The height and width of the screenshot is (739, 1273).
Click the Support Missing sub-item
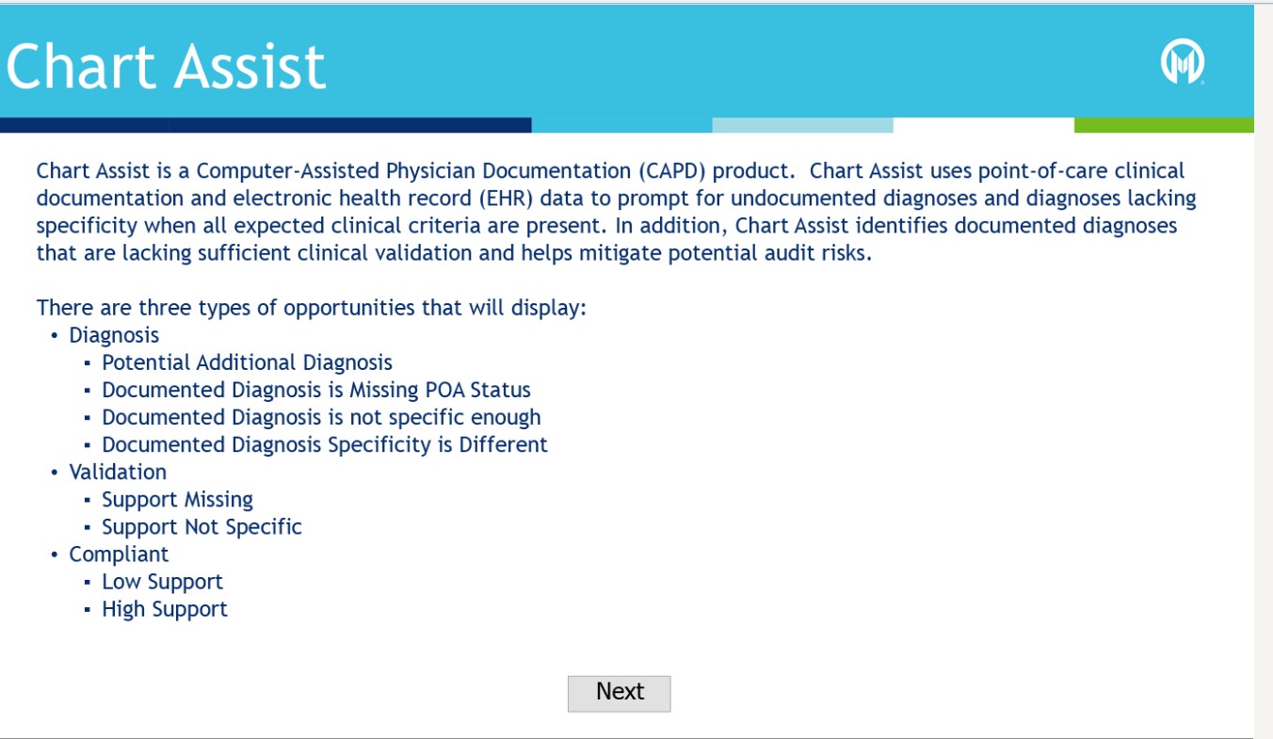coord(177,499)
